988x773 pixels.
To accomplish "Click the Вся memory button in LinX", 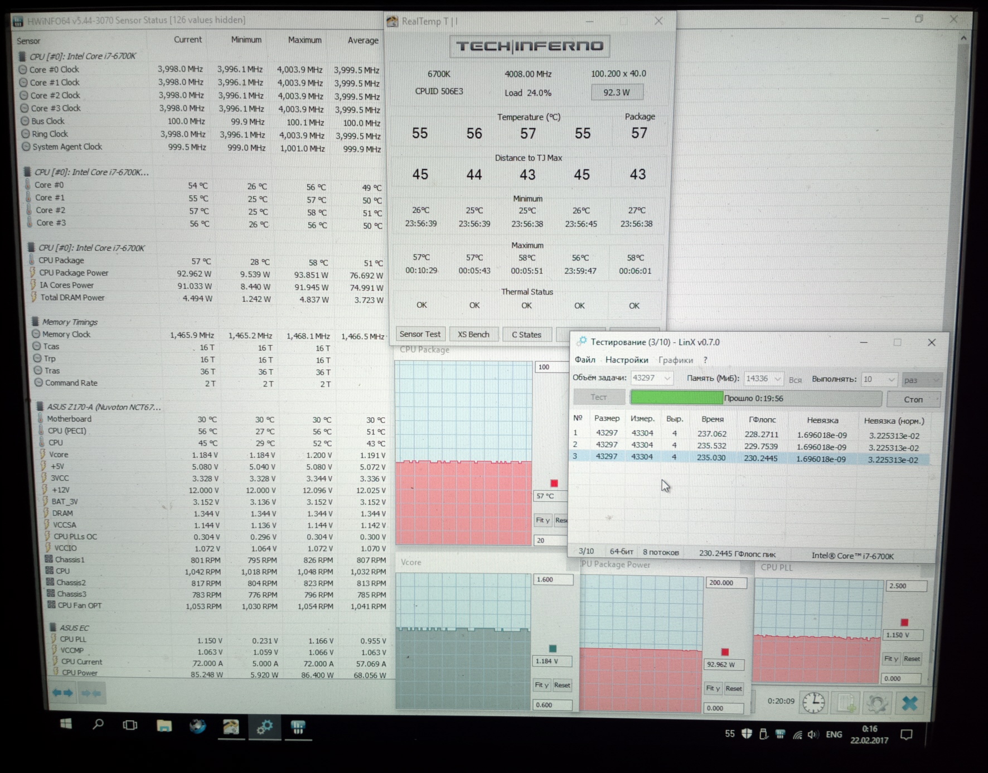I will [795, 380].
